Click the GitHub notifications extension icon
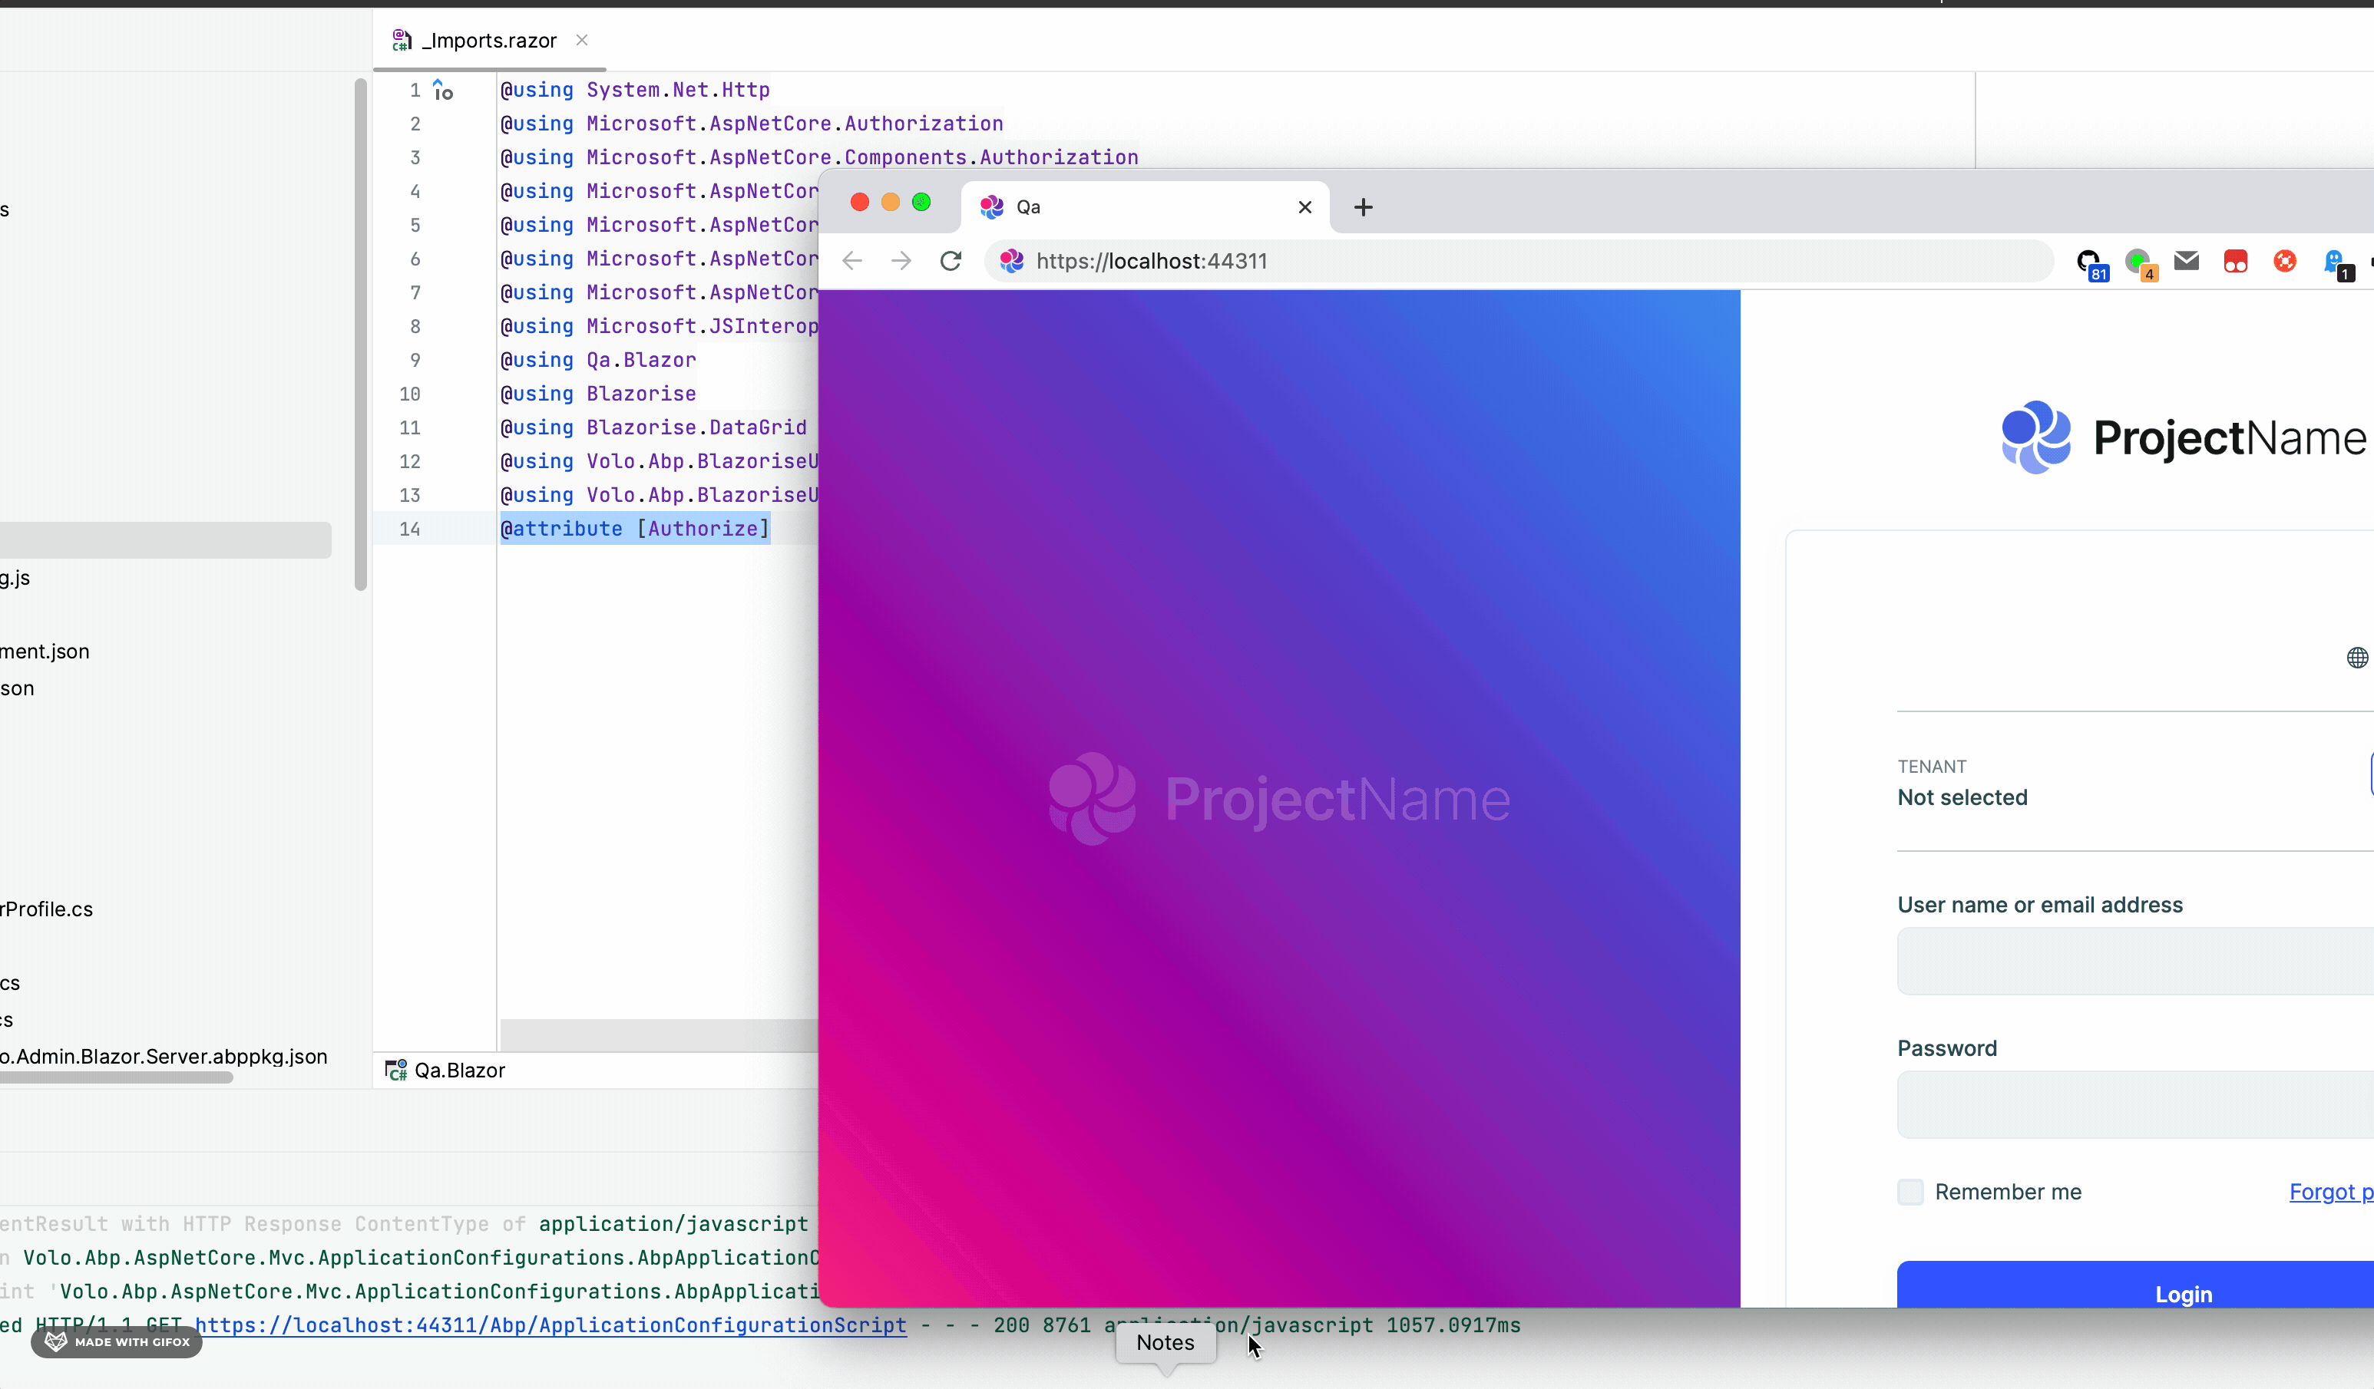The image size is (2374, 1389). [x=2089, y=262]
